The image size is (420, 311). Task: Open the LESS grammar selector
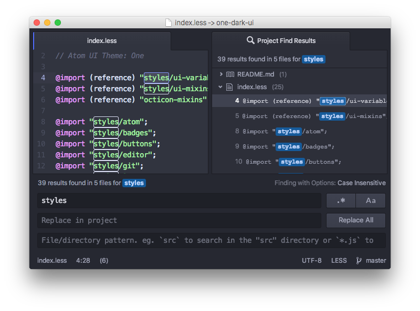(339, 260)
